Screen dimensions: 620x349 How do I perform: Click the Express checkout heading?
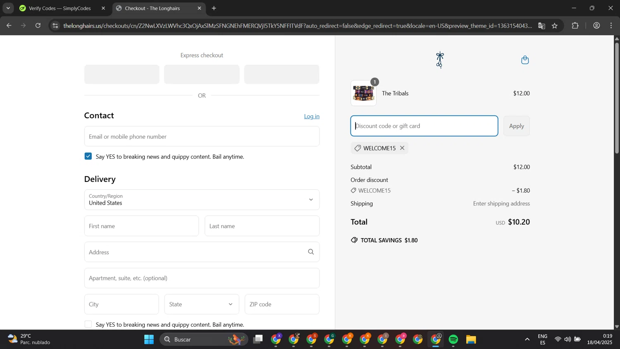[202, 55]
